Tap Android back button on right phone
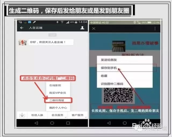 109,123
